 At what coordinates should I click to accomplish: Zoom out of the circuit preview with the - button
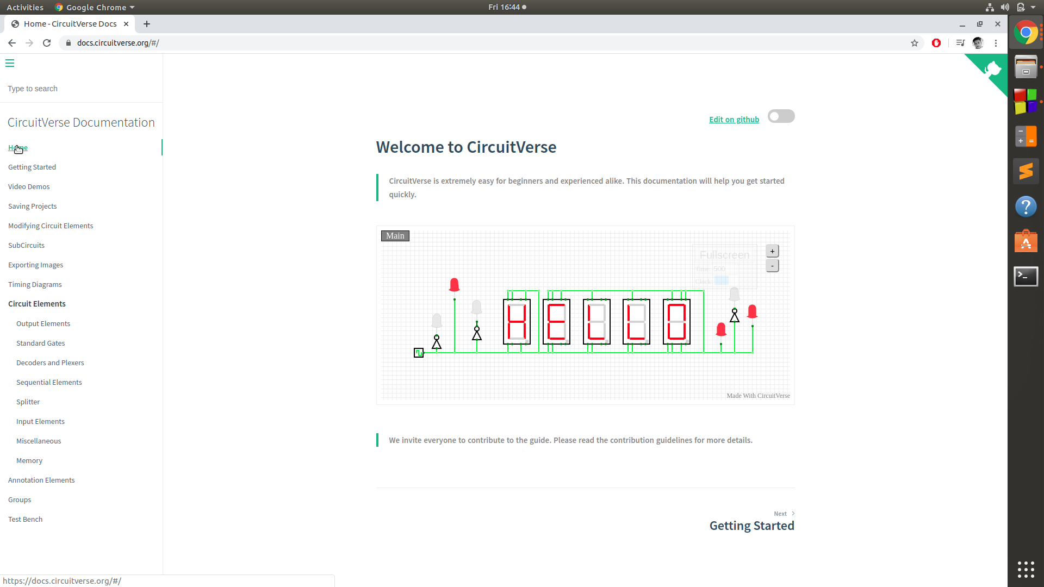coord(772,266)
